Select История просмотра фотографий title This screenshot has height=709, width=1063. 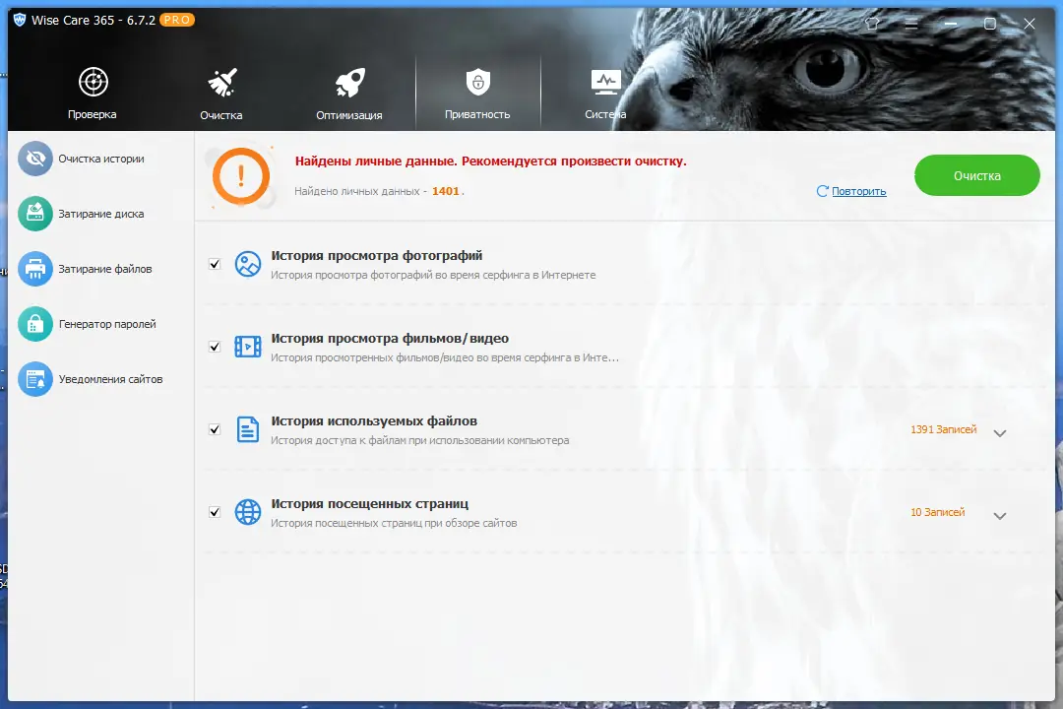(377, 256)
